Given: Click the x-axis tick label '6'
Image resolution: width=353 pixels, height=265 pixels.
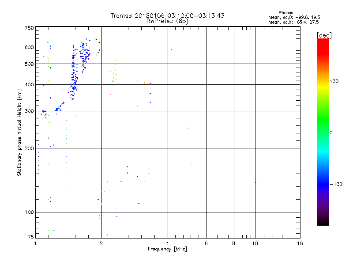Looking at the screenshot, I should click(207, 244).
